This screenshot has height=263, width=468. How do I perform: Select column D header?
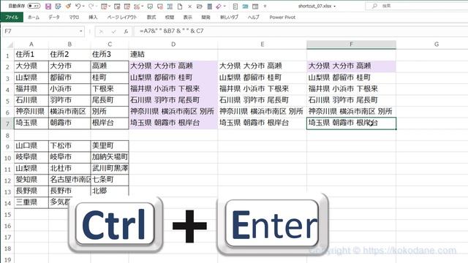coord(173,45)
